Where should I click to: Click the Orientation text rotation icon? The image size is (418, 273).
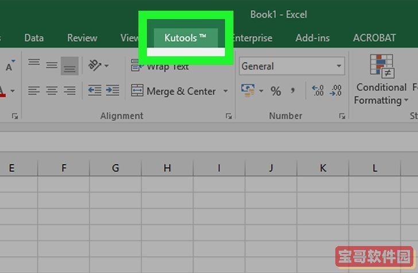click(x=95, y=65)
